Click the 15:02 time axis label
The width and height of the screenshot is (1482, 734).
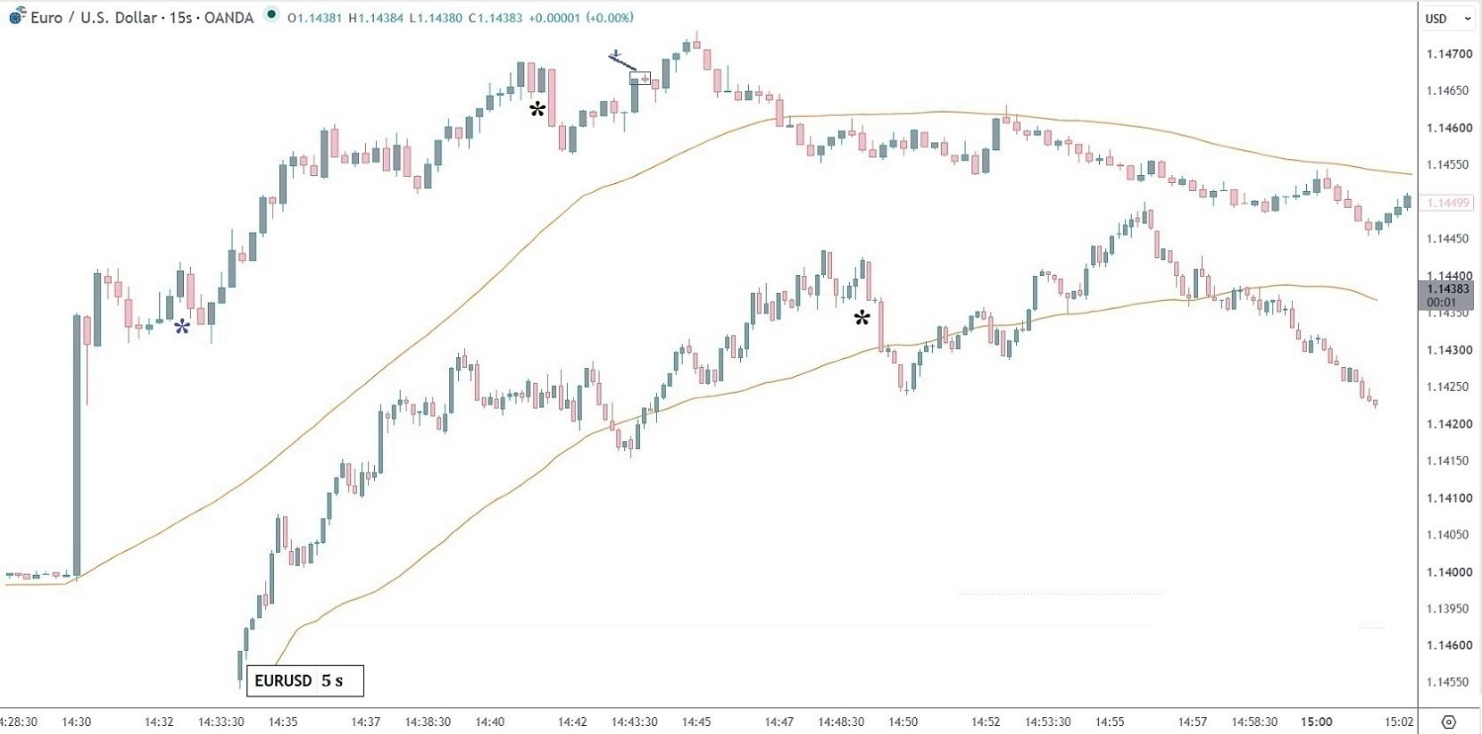[x=1400, y=721]
